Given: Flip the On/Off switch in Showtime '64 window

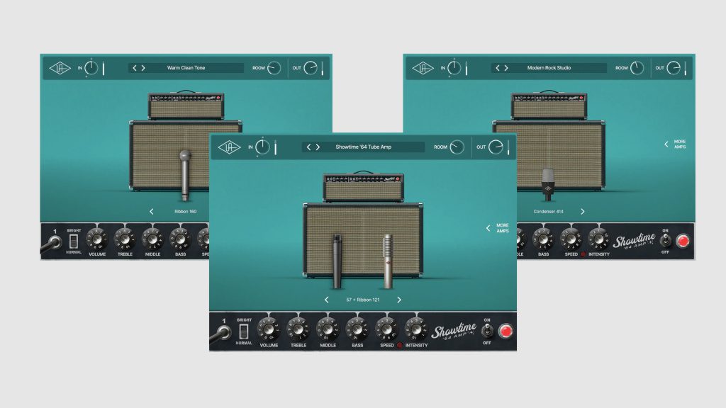Looking at the screenshot, I should pos(487,330).
